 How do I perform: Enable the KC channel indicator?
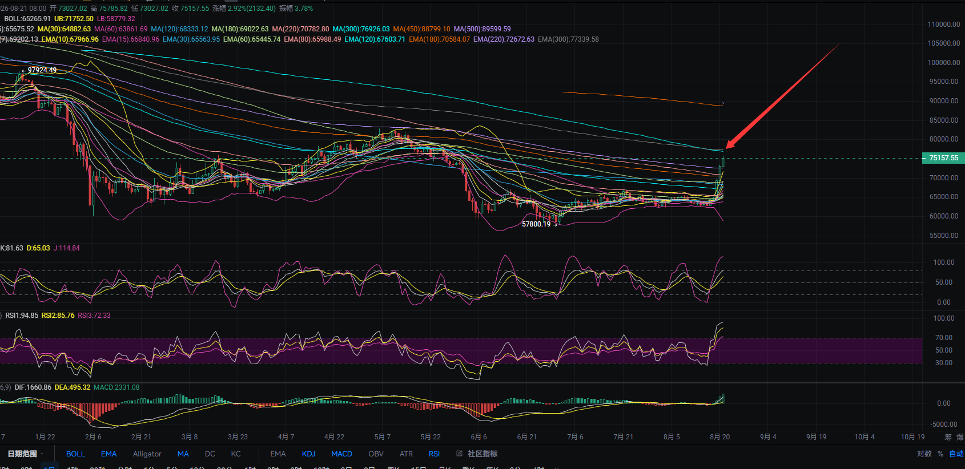point(236,454)
